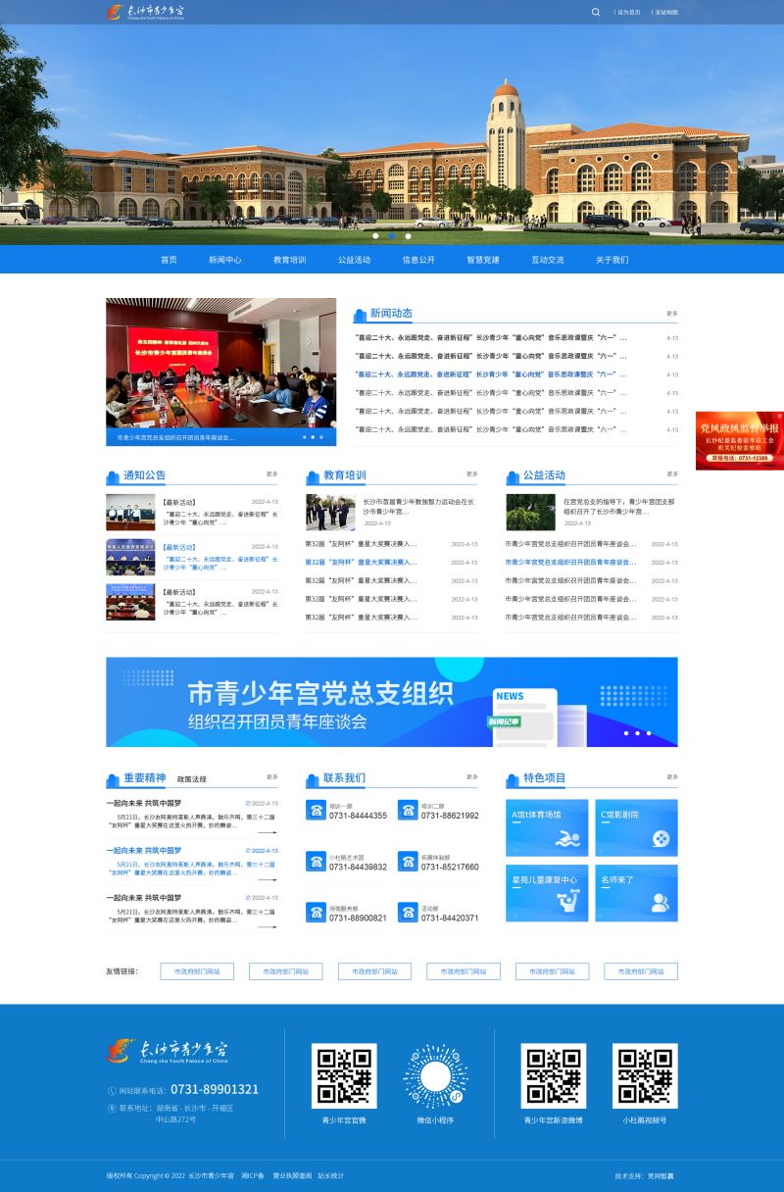Expand 更多 next to 教育培训 heading

[x=472, y=474]
